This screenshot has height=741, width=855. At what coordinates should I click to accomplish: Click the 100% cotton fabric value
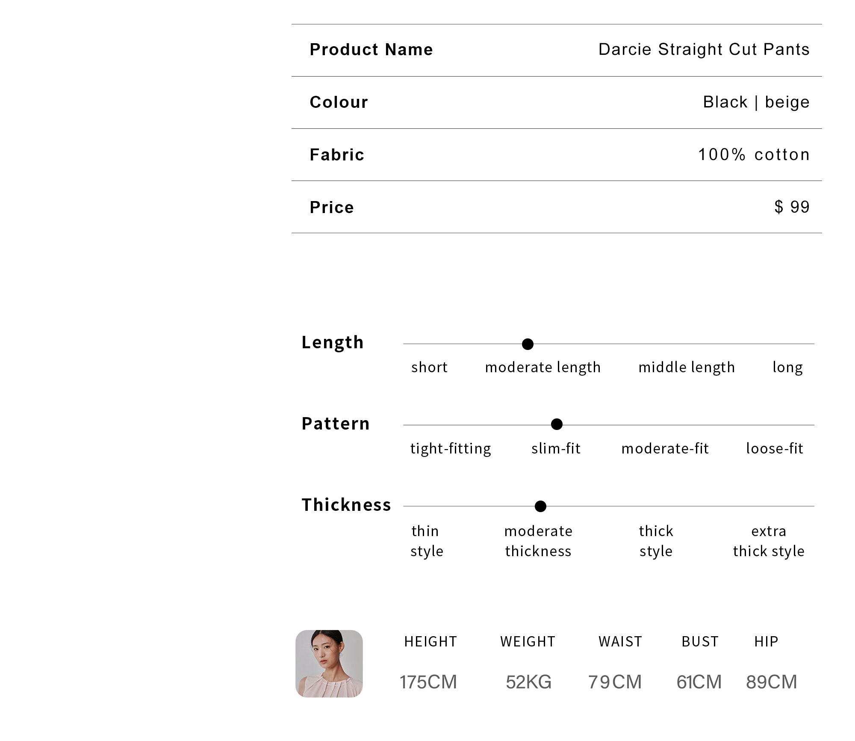point(754,154)
